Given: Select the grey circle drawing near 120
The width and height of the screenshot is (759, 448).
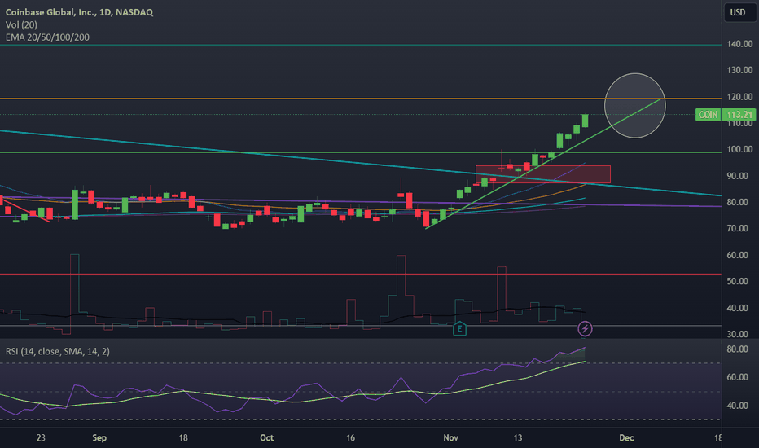Looking at the screenshot, I should [x=634, y=106].
